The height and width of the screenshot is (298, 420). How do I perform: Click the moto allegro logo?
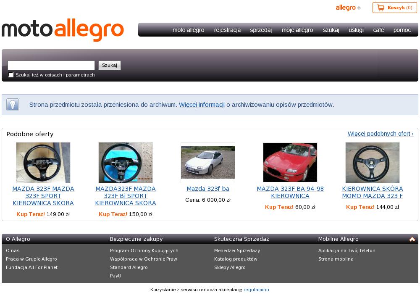(63, 30)
